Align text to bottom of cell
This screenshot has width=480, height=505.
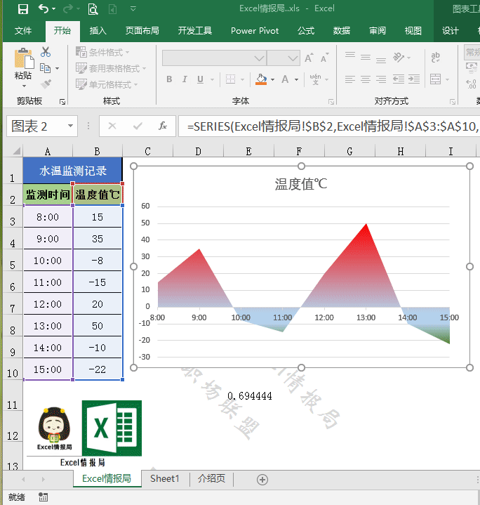tap(381, 60)
